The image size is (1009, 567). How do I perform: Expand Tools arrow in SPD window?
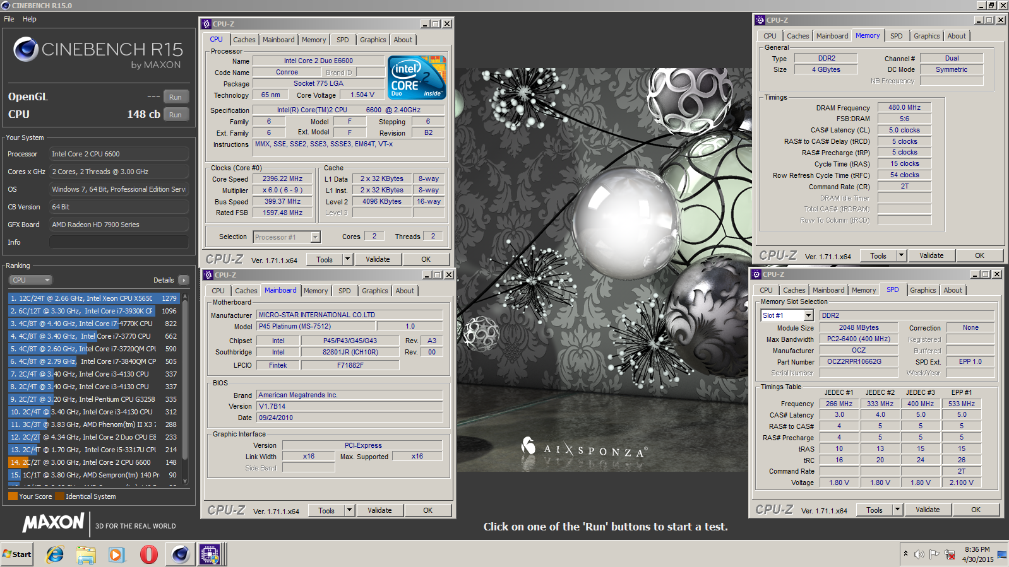pos(897,510)
